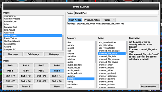Close the Pads Editor dialog
Viewport: 162px width, 92px height.
[x=156, y=6]
